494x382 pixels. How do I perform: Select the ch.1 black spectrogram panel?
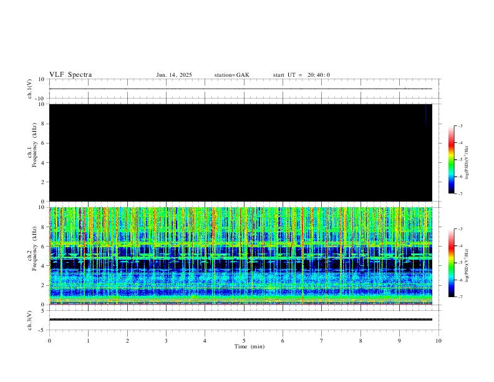pyautogui.click(x=241, y=152)
